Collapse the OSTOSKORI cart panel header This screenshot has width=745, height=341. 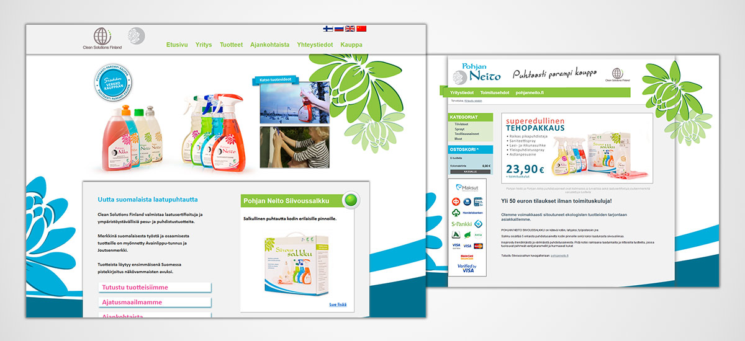point(470,149)
